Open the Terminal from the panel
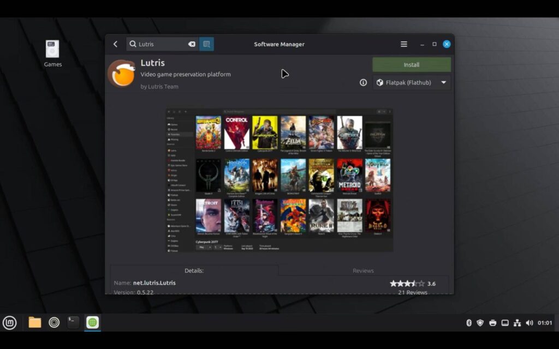Viewport: 559px width, 349px height. pyautogui.click(x=73, y=322)
